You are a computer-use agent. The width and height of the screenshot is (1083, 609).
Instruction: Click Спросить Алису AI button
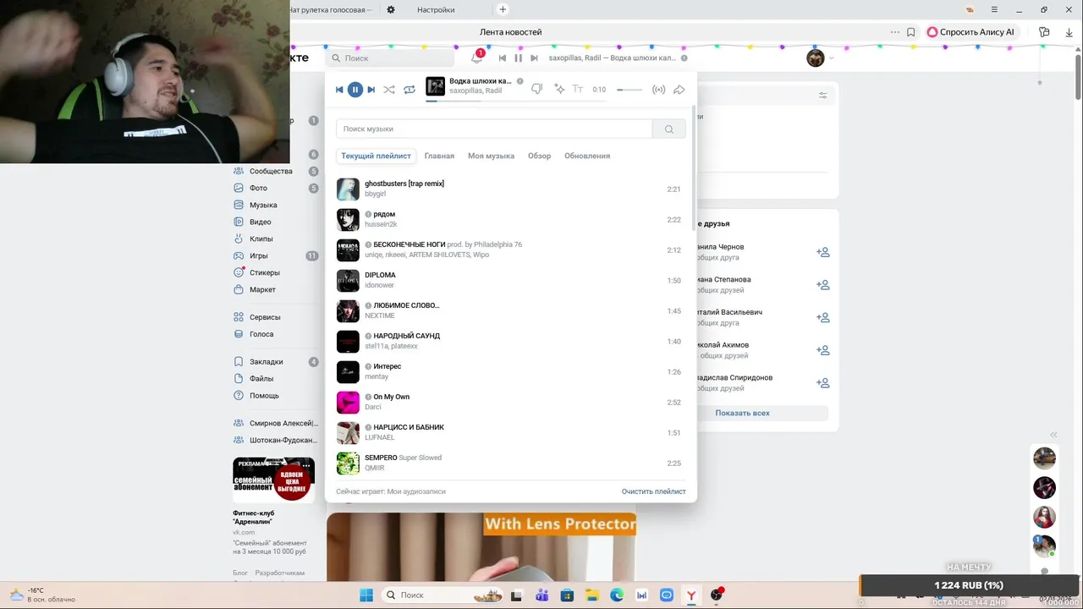point(970,32)
